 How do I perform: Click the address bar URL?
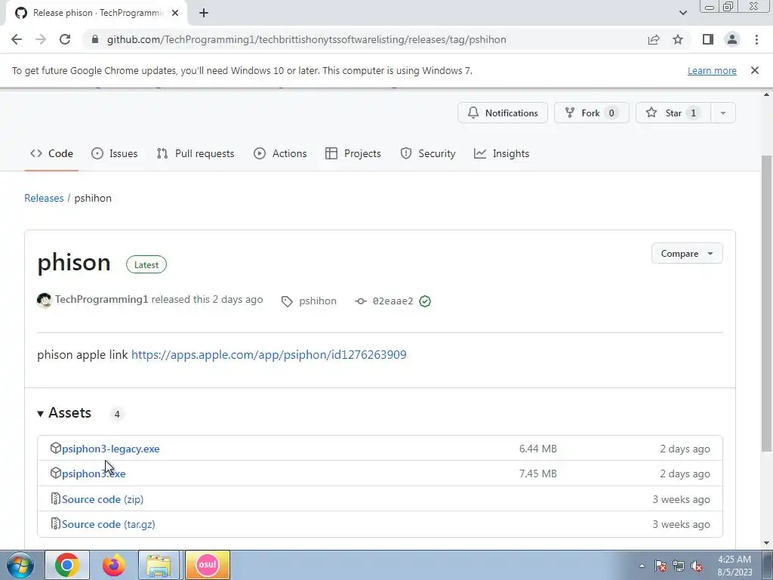306,39
